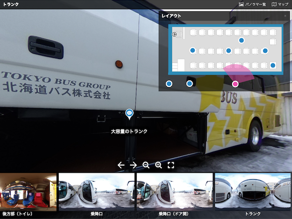Select the pink active trunk marker
This screenshot has width=292, height=219.
tap(235, 84)
